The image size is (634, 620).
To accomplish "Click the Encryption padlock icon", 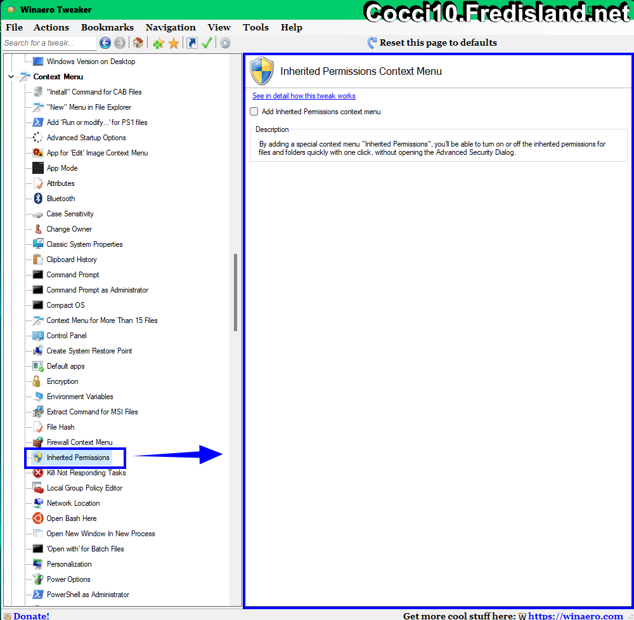I will click(36, 381).
